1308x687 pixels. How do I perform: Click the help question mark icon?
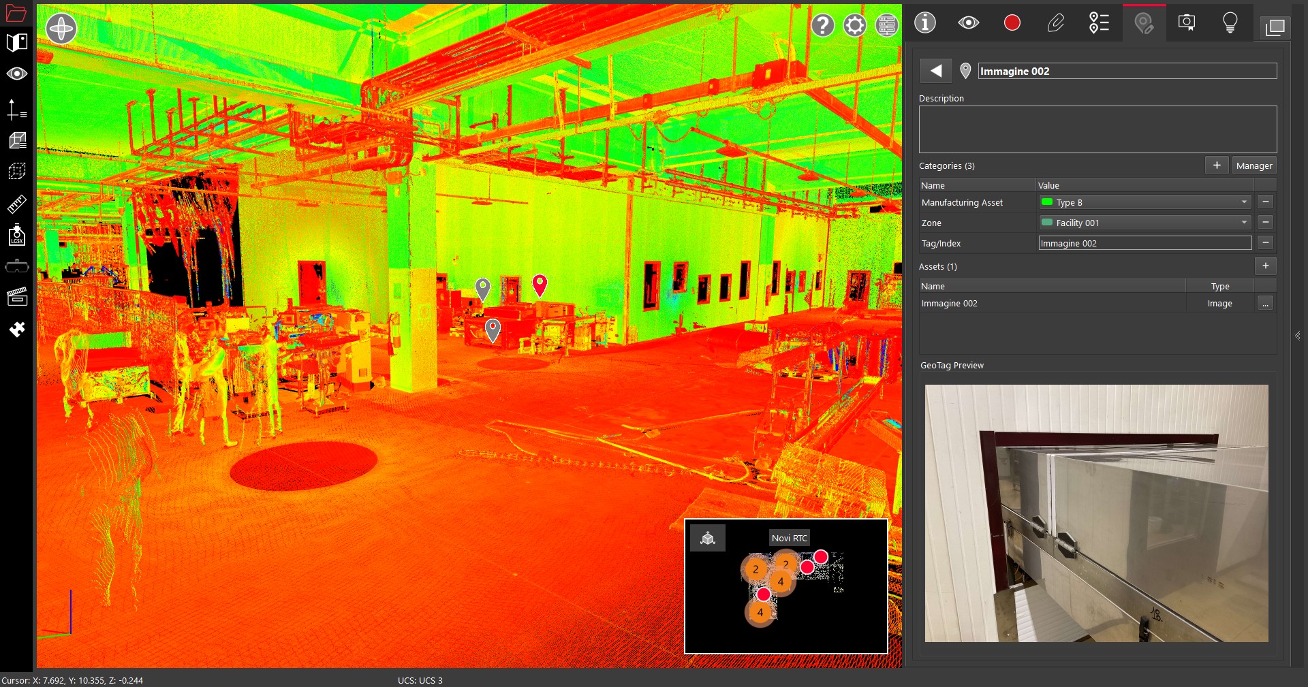(x=822, y=26)
